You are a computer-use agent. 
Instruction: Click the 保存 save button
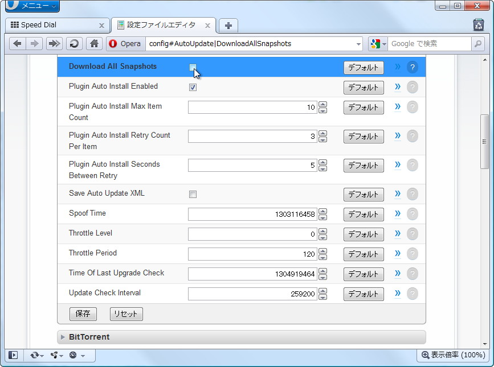83,314
